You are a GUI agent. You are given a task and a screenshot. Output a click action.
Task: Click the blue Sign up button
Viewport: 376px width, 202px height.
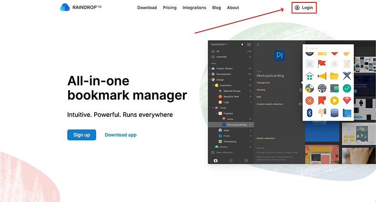[x=81, y=135]
